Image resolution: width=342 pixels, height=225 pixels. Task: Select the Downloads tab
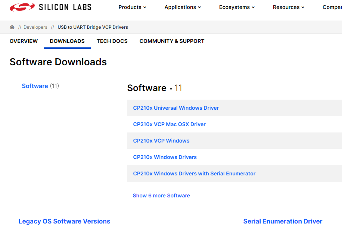[67, 41]
